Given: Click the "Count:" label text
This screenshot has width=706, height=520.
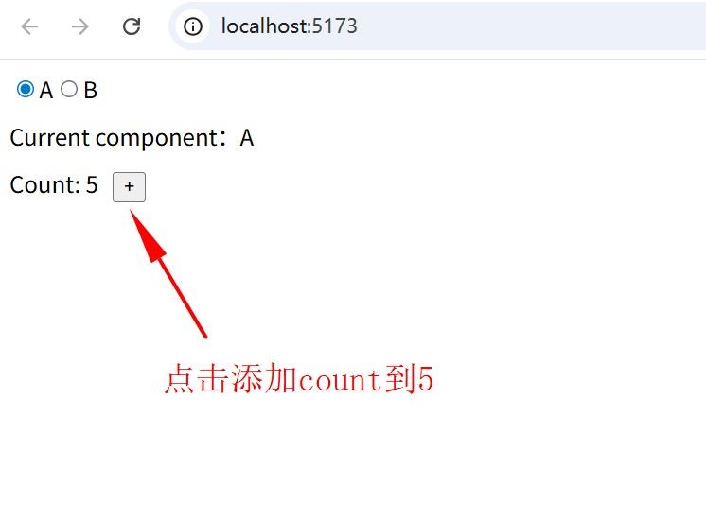Looking at the screenshot, I should point(45,185).
